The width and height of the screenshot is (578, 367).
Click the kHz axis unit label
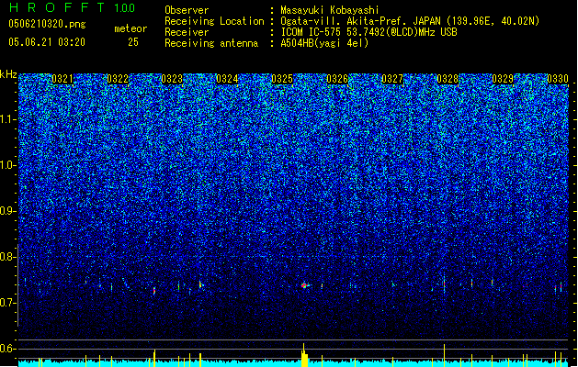(8, 74)
